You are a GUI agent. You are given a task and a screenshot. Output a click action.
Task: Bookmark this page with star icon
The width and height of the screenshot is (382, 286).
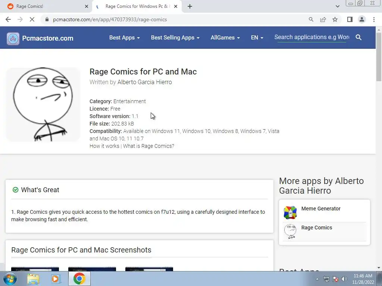click(x=335, y=19)
